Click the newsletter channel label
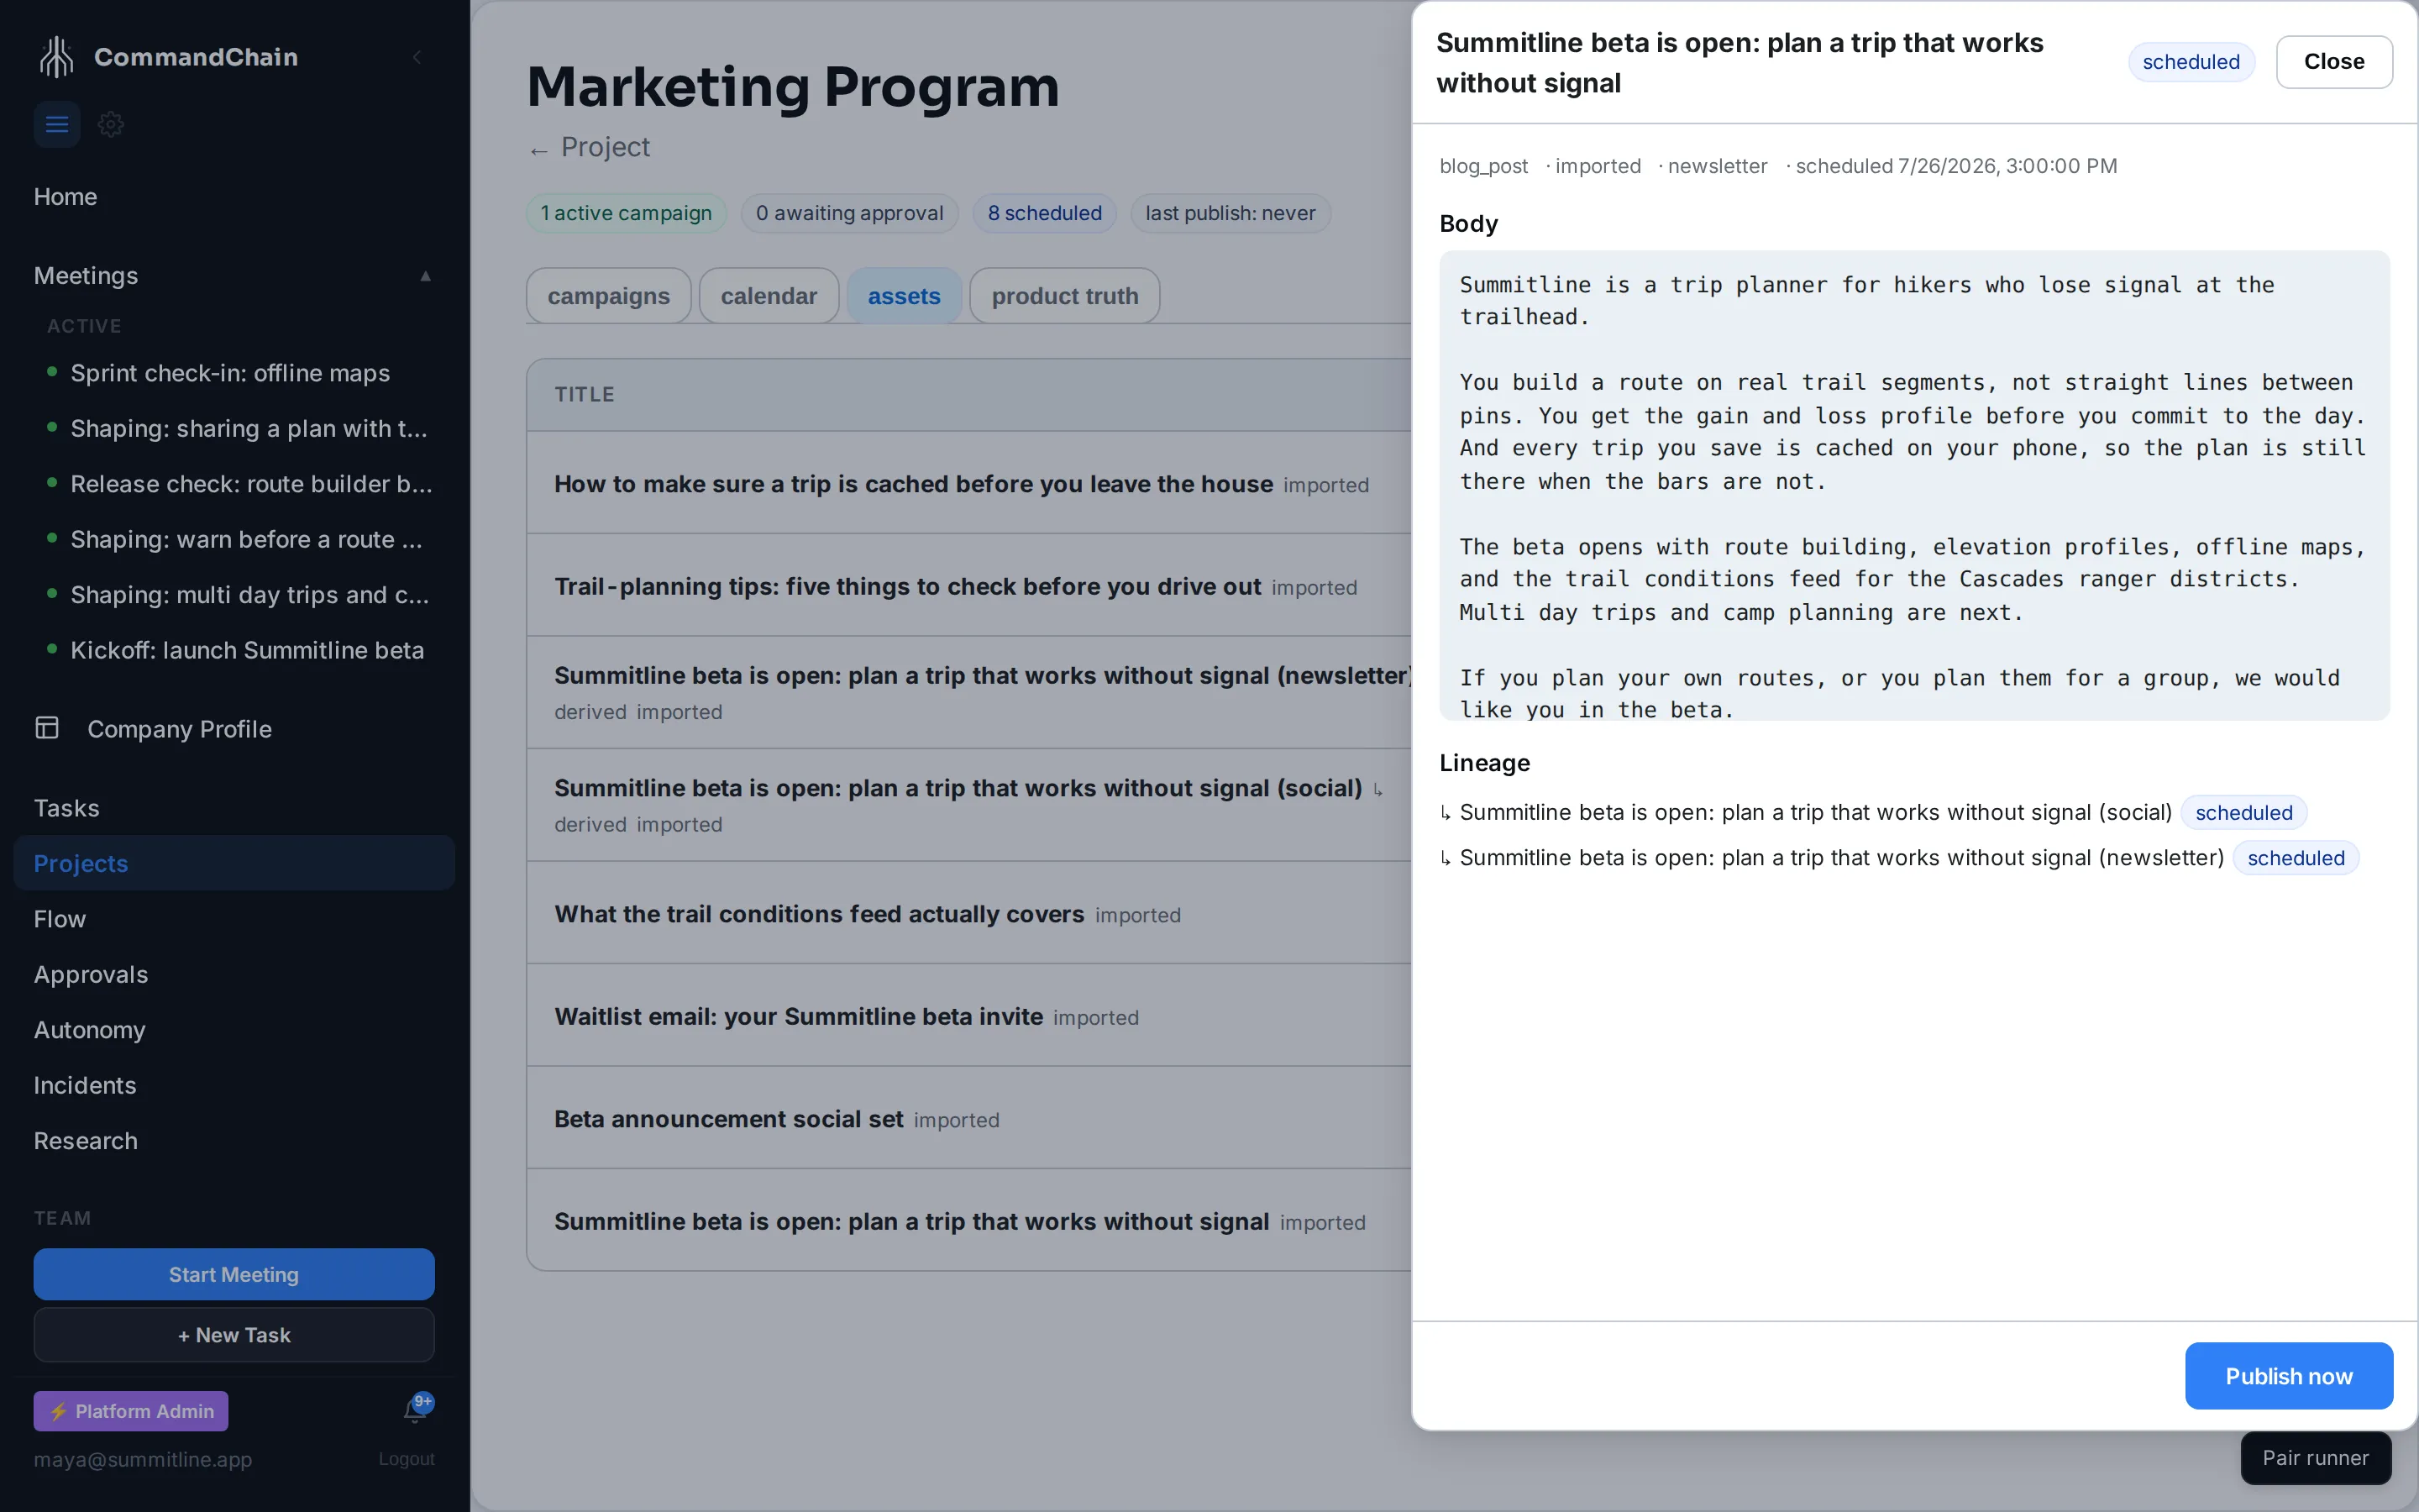Viewport: 2419px width, 1512px height. pyautogui.click(x=1718, y=166)
